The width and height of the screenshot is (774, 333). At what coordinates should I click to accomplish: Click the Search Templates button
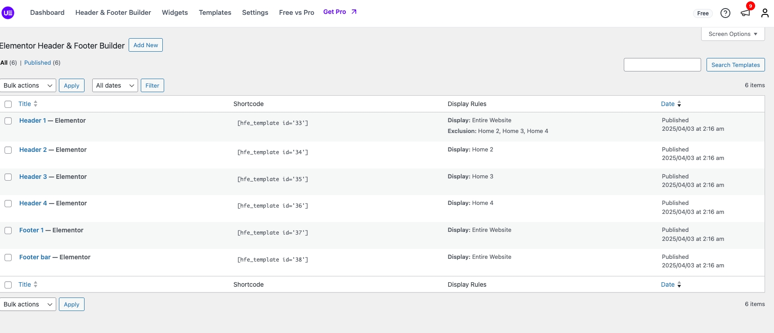[x=735, y=65]
